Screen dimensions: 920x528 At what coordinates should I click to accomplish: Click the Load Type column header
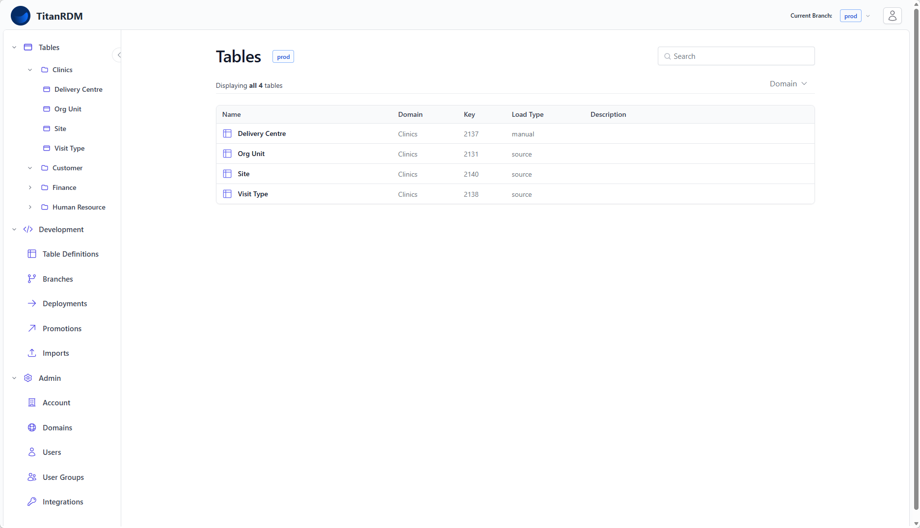pos(527,114)
